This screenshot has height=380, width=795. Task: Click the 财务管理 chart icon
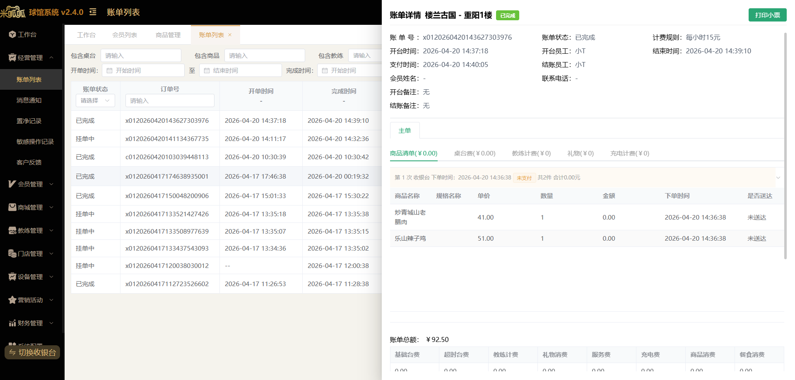pos(12,323)
